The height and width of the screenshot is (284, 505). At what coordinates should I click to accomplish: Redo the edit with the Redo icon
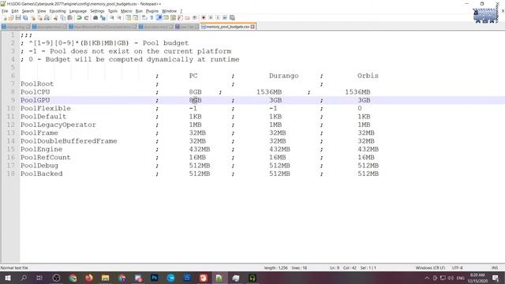click(86, 18)
